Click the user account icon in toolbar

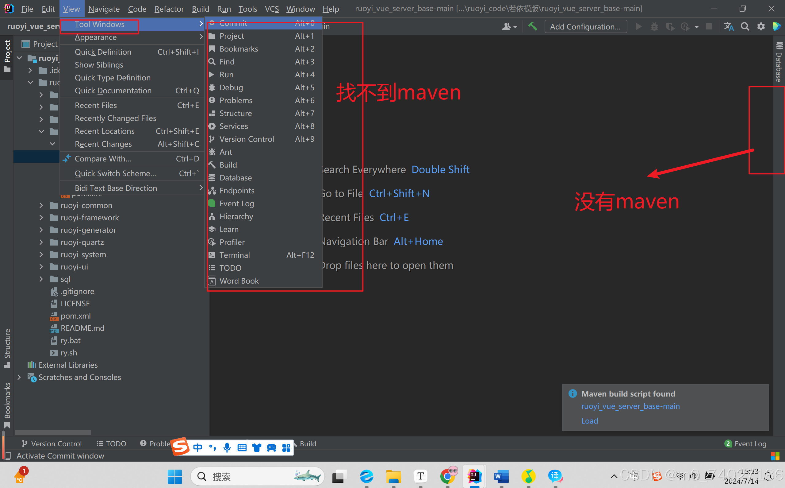tap(509, 26)
